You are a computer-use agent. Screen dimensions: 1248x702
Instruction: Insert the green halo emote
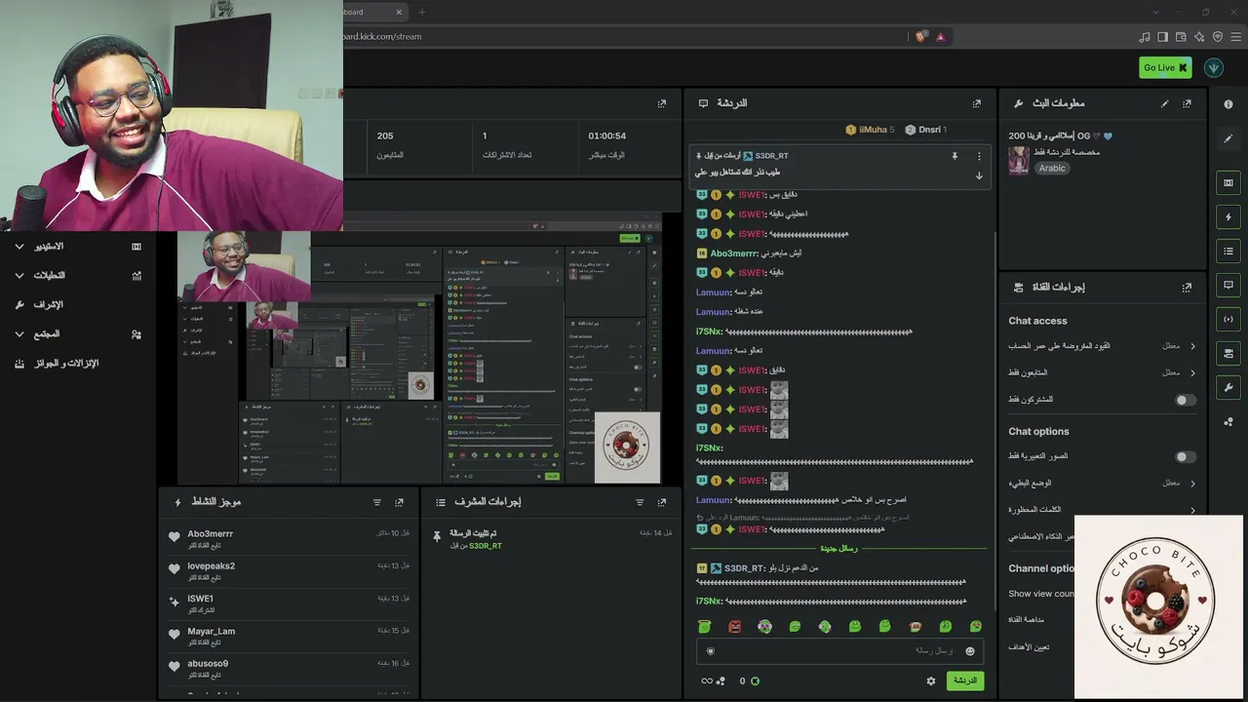[705, 626]
